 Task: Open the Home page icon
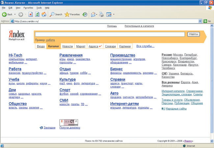(44, 14)
